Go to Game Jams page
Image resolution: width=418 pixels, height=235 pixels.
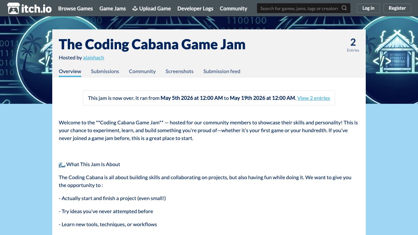point(113,8)
